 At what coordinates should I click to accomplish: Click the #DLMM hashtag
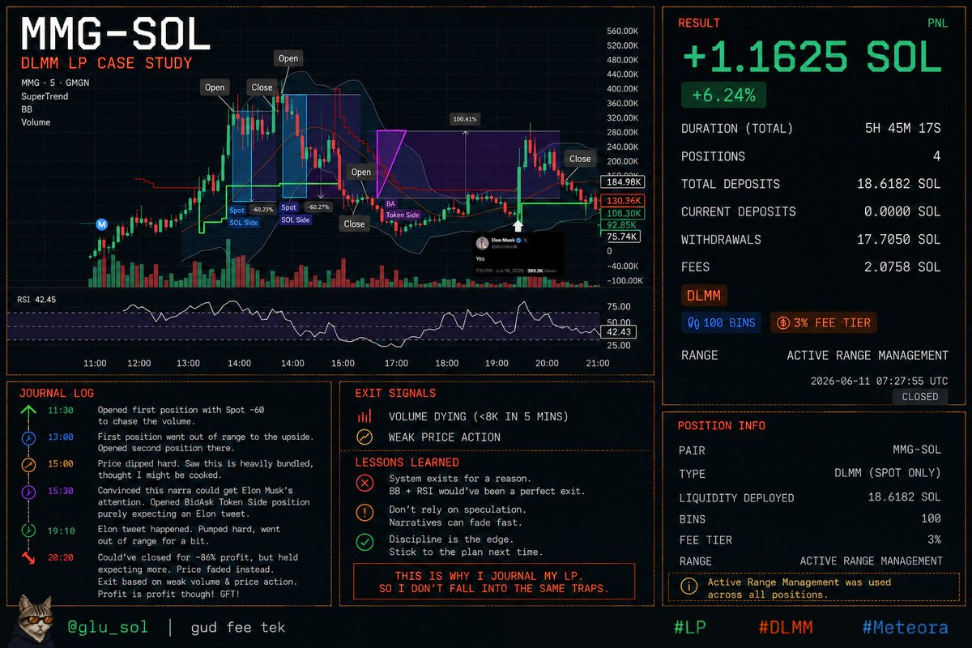tap(785, 628)
